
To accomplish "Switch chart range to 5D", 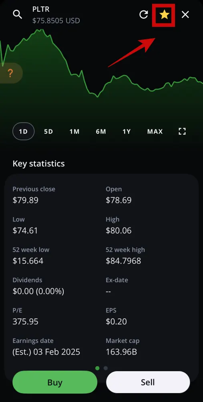I will [48, 131].
